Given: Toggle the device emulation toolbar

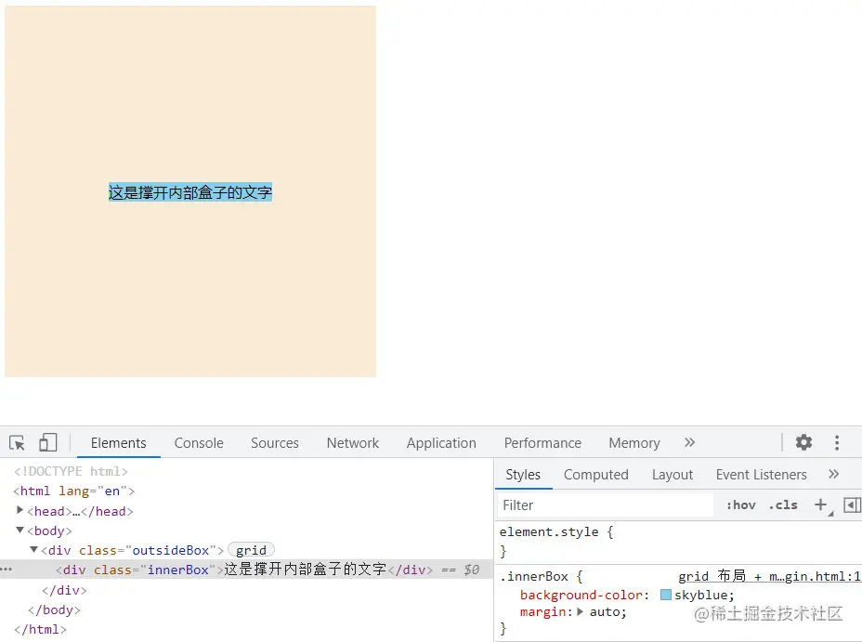Looking at the screenshot, I should point(49,442).
